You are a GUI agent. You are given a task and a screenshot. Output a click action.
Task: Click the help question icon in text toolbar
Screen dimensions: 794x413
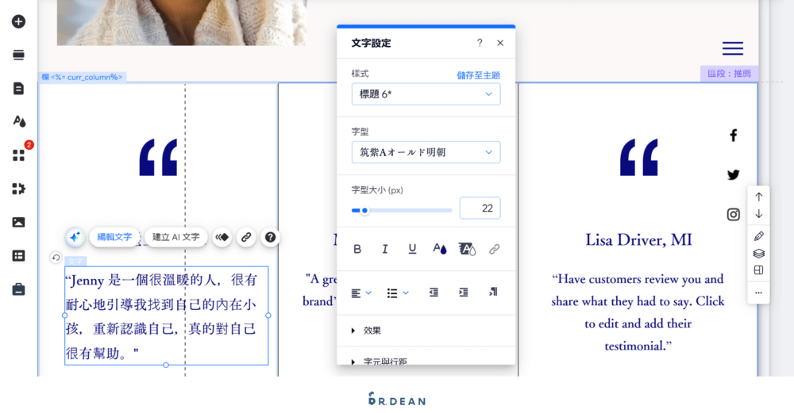tap(271, 237)
